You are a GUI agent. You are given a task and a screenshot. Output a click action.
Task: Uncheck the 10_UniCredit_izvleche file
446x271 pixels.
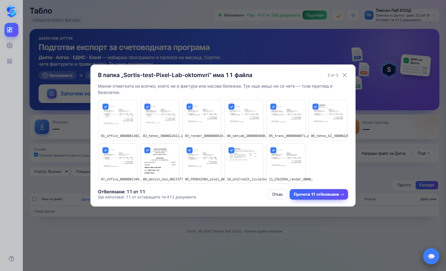point(231,150)
